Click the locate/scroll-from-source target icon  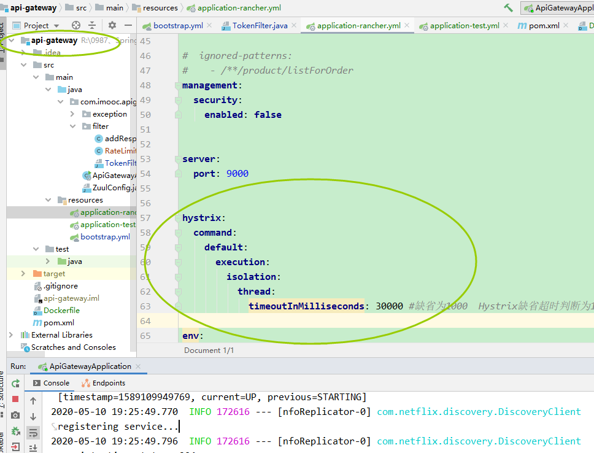point(76,25)
